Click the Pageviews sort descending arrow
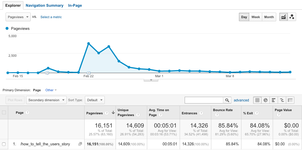The image size is (302, 150). click(113, 113)
